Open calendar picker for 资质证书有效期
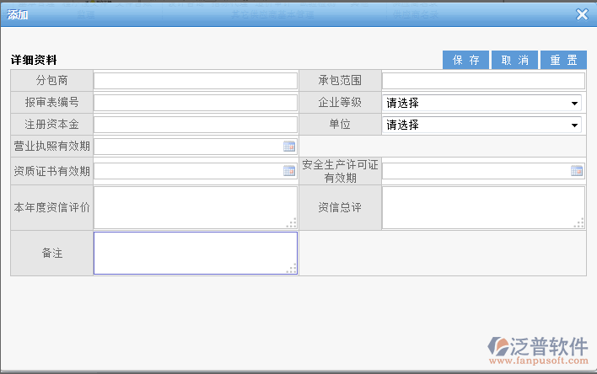The width and height of the screenshot is (597, 374). (289, 171)
